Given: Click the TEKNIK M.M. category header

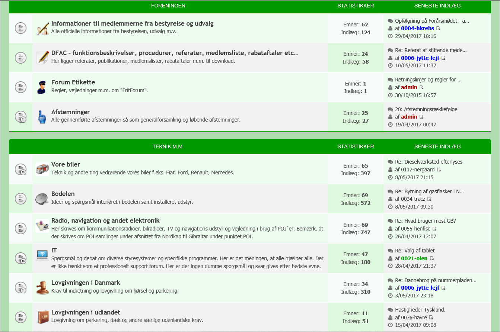Looking at the screenshot, I should tap(168, 146).
